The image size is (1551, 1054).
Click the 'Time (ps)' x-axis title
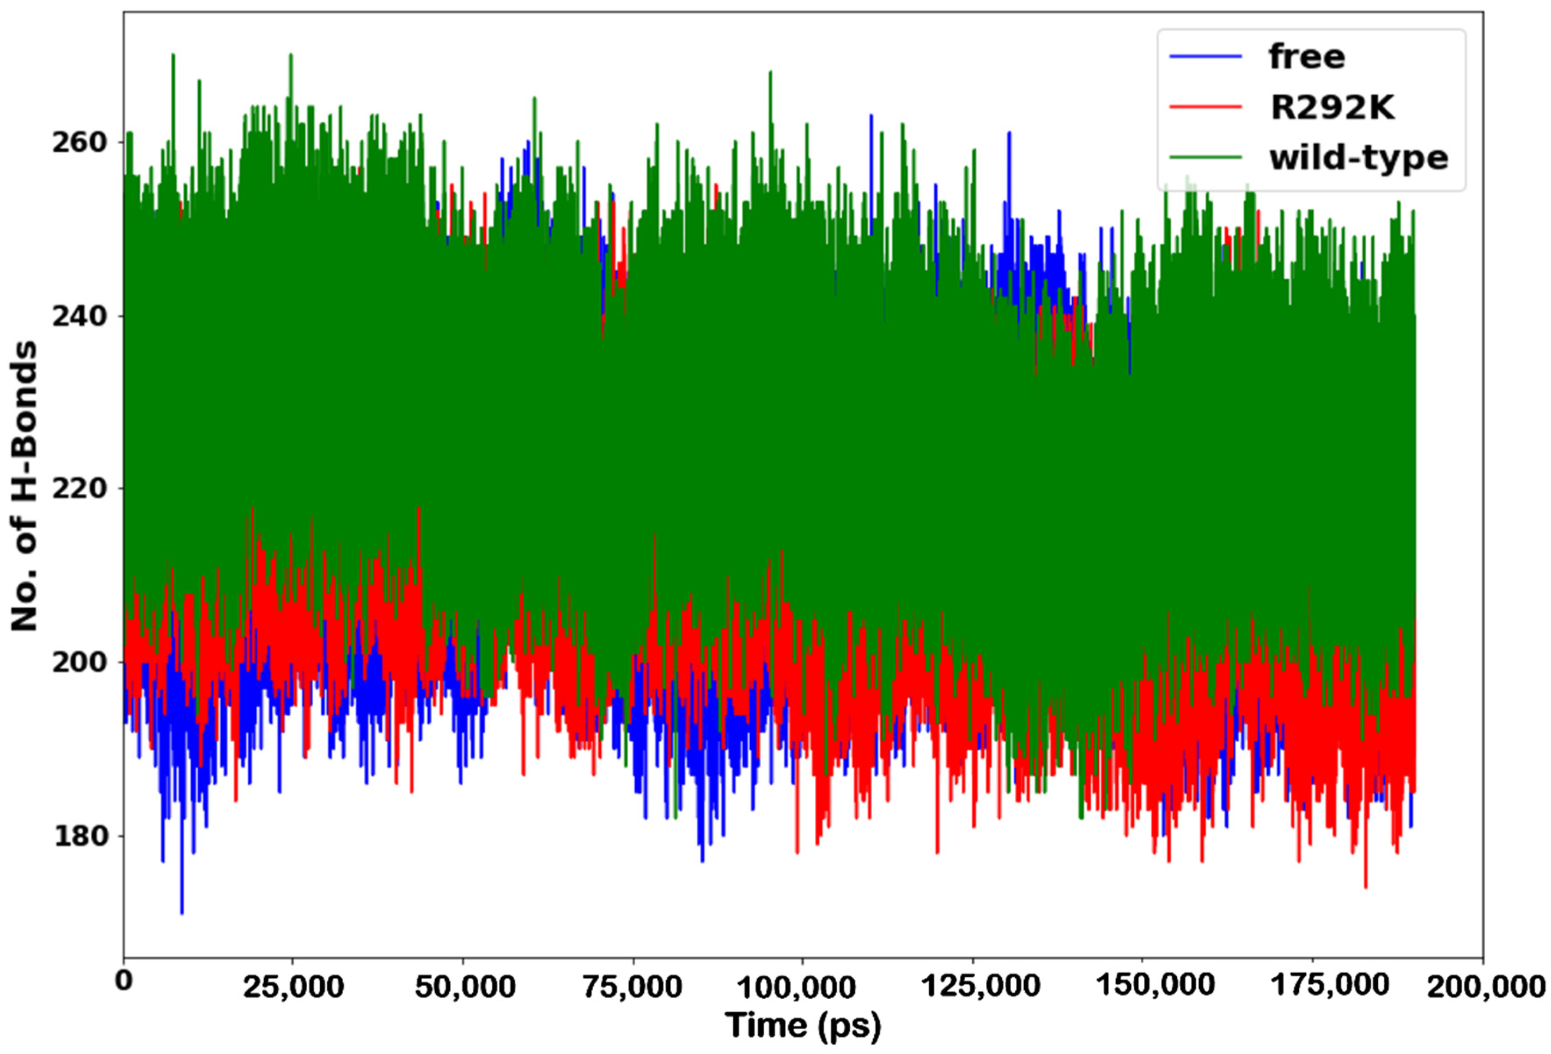[x=803, y=1026]
